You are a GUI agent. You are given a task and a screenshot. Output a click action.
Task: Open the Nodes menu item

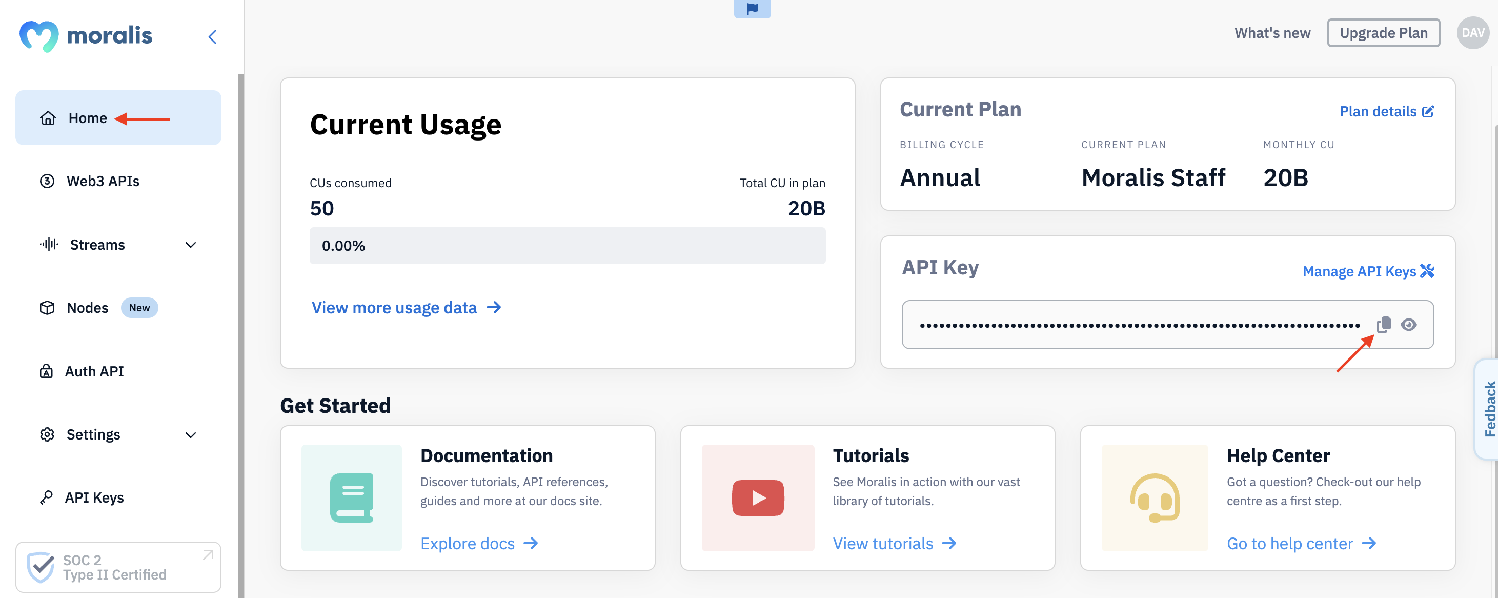[x=118, y=308]
